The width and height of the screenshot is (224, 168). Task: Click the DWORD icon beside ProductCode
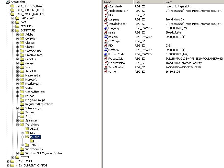(106, 54)
